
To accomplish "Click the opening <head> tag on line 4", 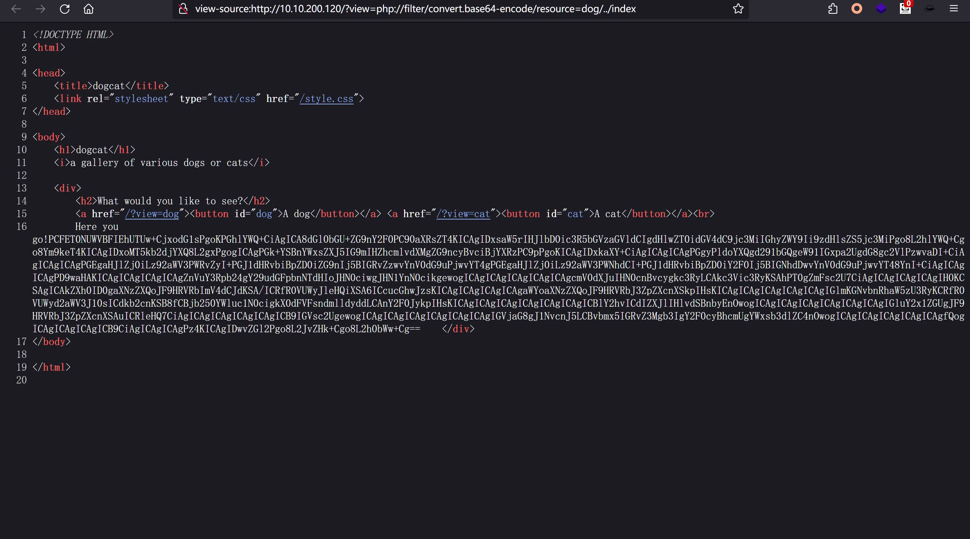I will [x=48, y=73].
